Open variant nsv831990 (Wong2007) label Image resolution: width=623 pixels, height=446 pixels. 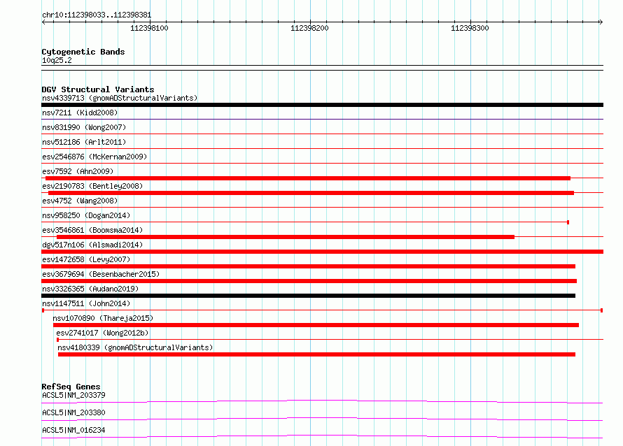tap(84, 127)
